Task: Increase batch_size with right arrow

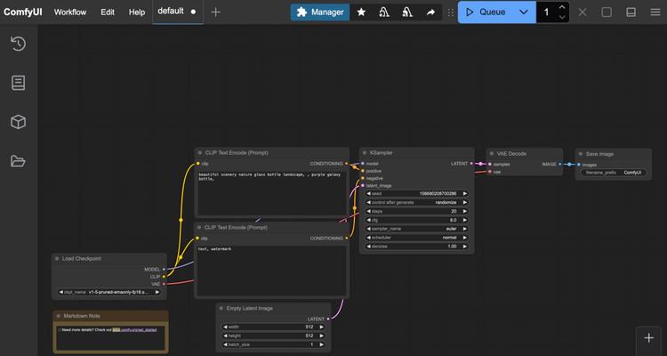Action: coord(322,344)
